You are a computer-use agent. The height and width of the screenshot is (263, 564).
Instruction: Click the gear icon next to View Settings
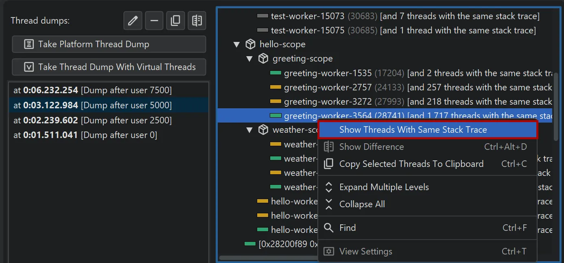click(329, 251)
